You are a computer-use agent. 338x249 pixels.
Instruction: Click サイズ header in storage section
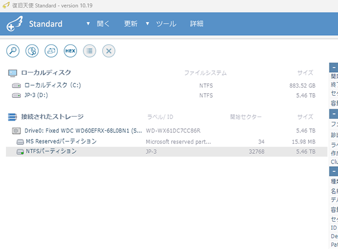(x=305, y=117)
